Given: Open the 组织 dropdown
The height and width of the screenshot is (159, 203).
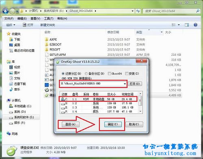Looking at the screenshot, I should tap(11, 25).
